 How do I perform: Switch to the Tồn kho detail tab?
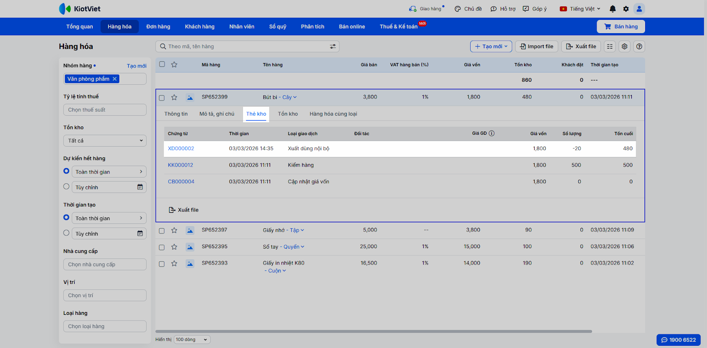[288, 114]
